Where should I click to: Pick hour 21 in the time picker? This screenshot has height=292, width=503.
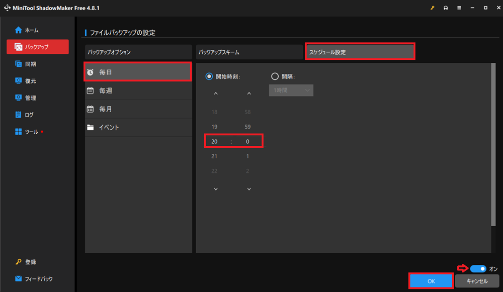click(x=214, y=156)
